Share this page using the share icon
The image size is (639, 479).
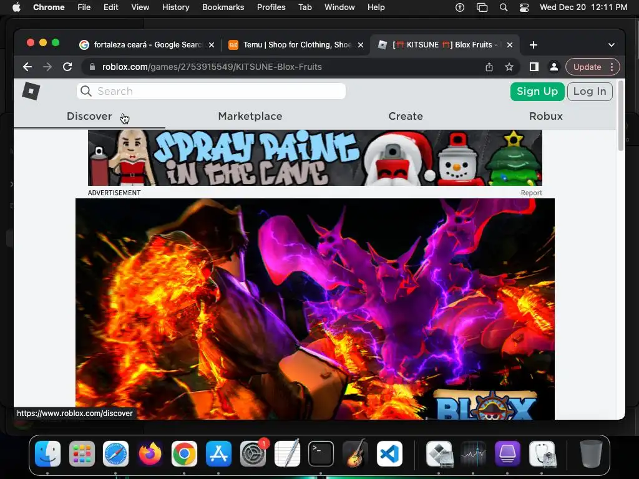489,67
